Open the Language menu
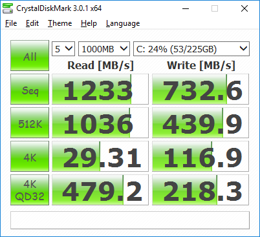This screenshot has height=237, width=260. point(123,23)
